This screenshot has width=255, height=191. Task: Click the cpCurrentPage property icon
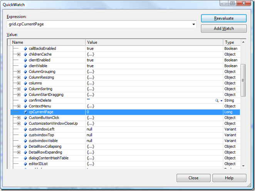tap(25, 112)
